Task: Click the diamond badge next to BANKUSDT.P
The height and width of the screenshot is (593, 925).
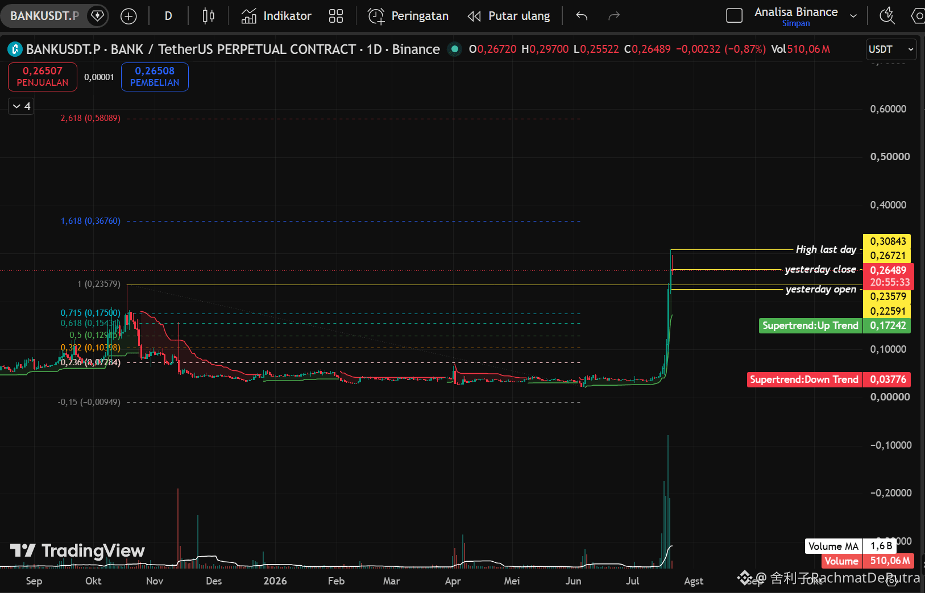Action: pyautogui.click(x=97, y=15)
